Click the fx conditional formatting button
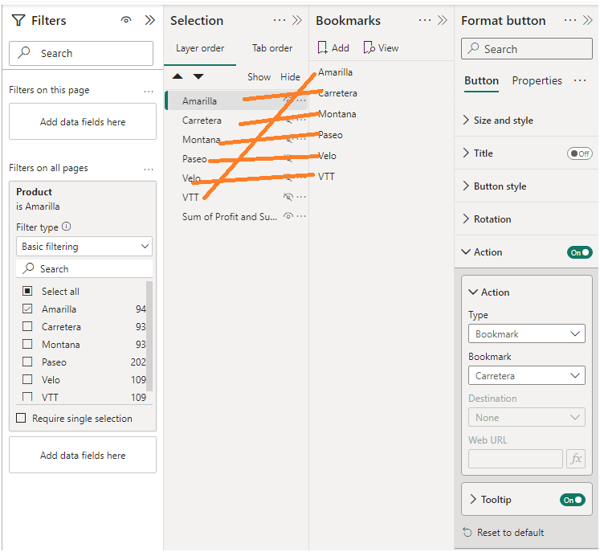This screenshot has width=600, height=552. click(576, 459)
